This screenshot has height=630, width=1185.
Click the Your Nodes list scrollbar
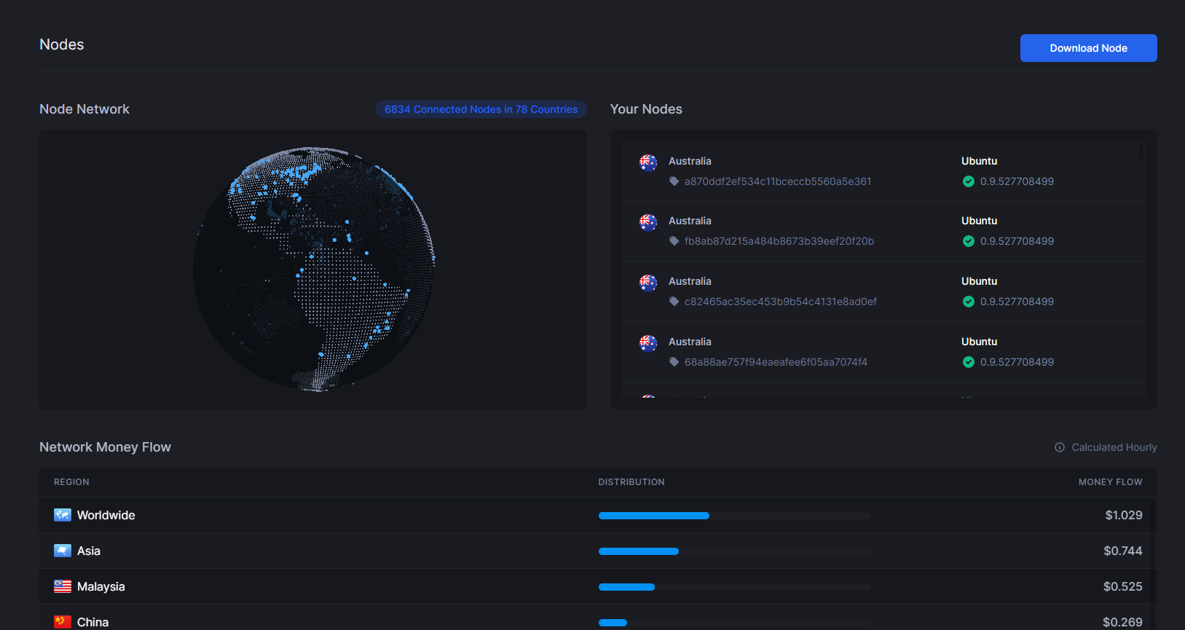tap(1141, 151)
